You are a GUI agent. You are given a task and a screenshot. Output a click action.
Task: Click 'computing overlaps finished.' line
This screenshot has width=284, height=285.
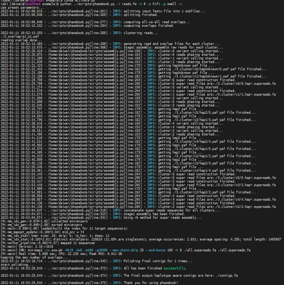87,26
